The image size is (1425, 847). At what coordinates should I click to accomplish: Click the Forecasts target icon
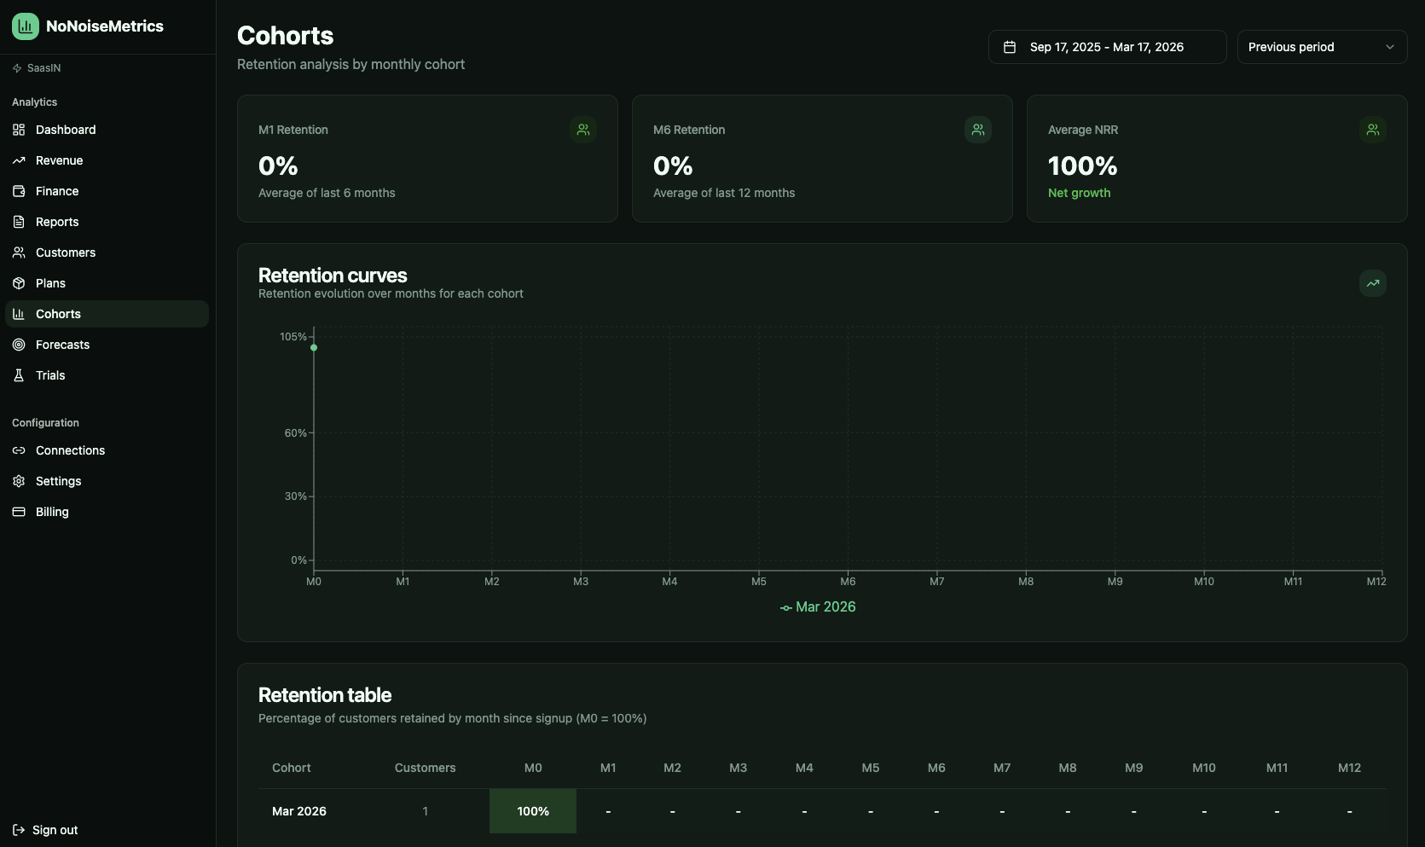click(19, 345)
